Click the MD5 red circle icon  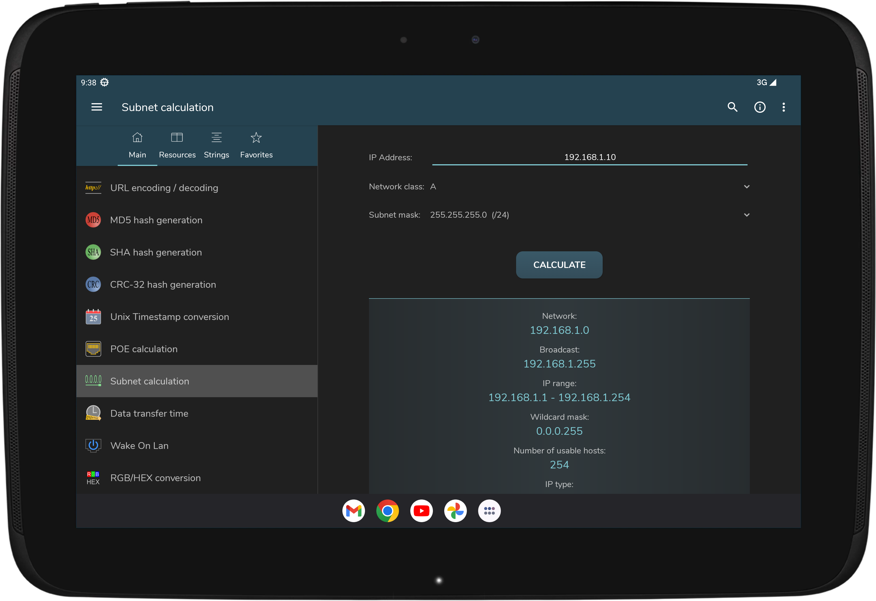tap(93, 220)
